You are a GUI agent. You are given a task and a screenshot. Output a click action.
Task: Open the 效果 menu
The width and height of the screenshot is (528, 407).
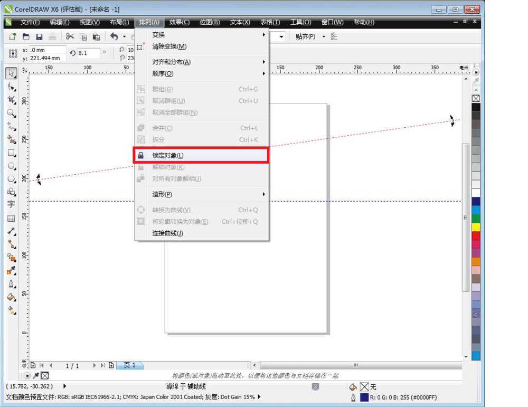click(x=179, y=22)
